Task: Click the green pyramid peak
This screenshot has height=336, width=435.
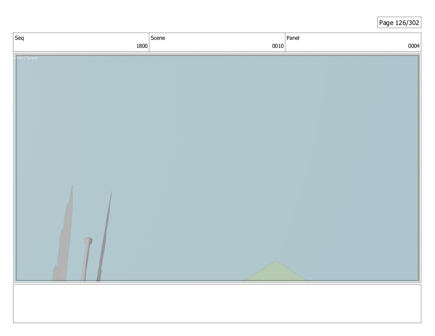Action: (276, 262)
